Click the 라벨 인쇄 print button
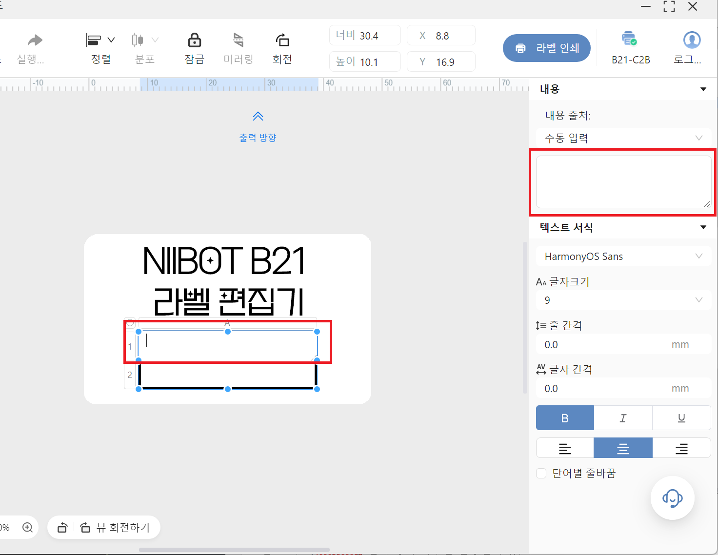The height and width of the screenshot is (555, 718). [x=547, y=48]
